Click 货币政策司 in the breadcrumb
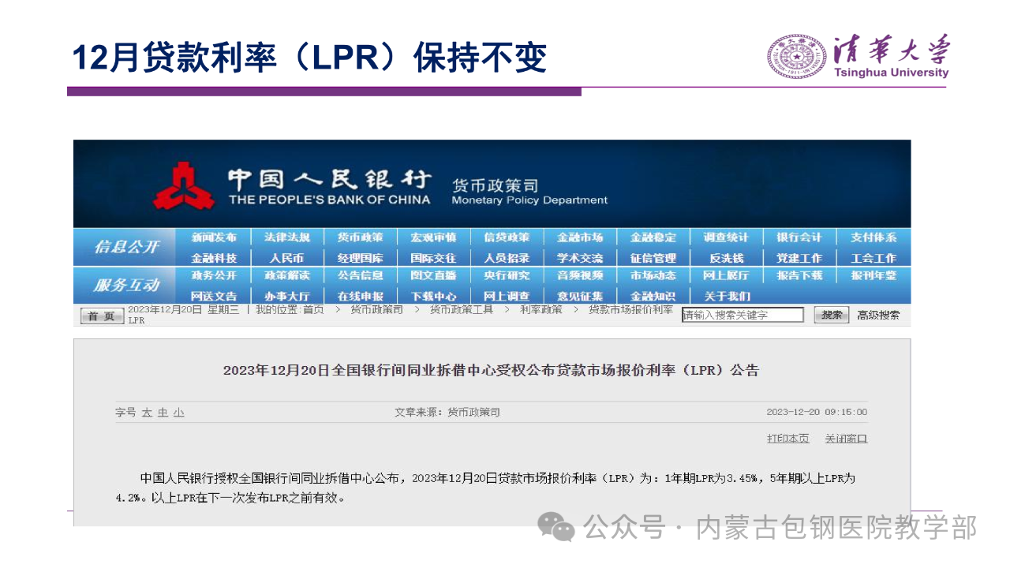The height and width of the screenshot is (568, 1010). pos(377,310)
